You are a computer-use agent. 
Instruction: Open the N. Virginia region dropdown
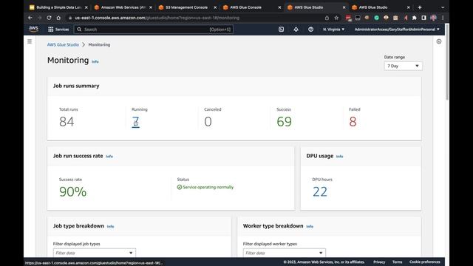click(333, 30)
